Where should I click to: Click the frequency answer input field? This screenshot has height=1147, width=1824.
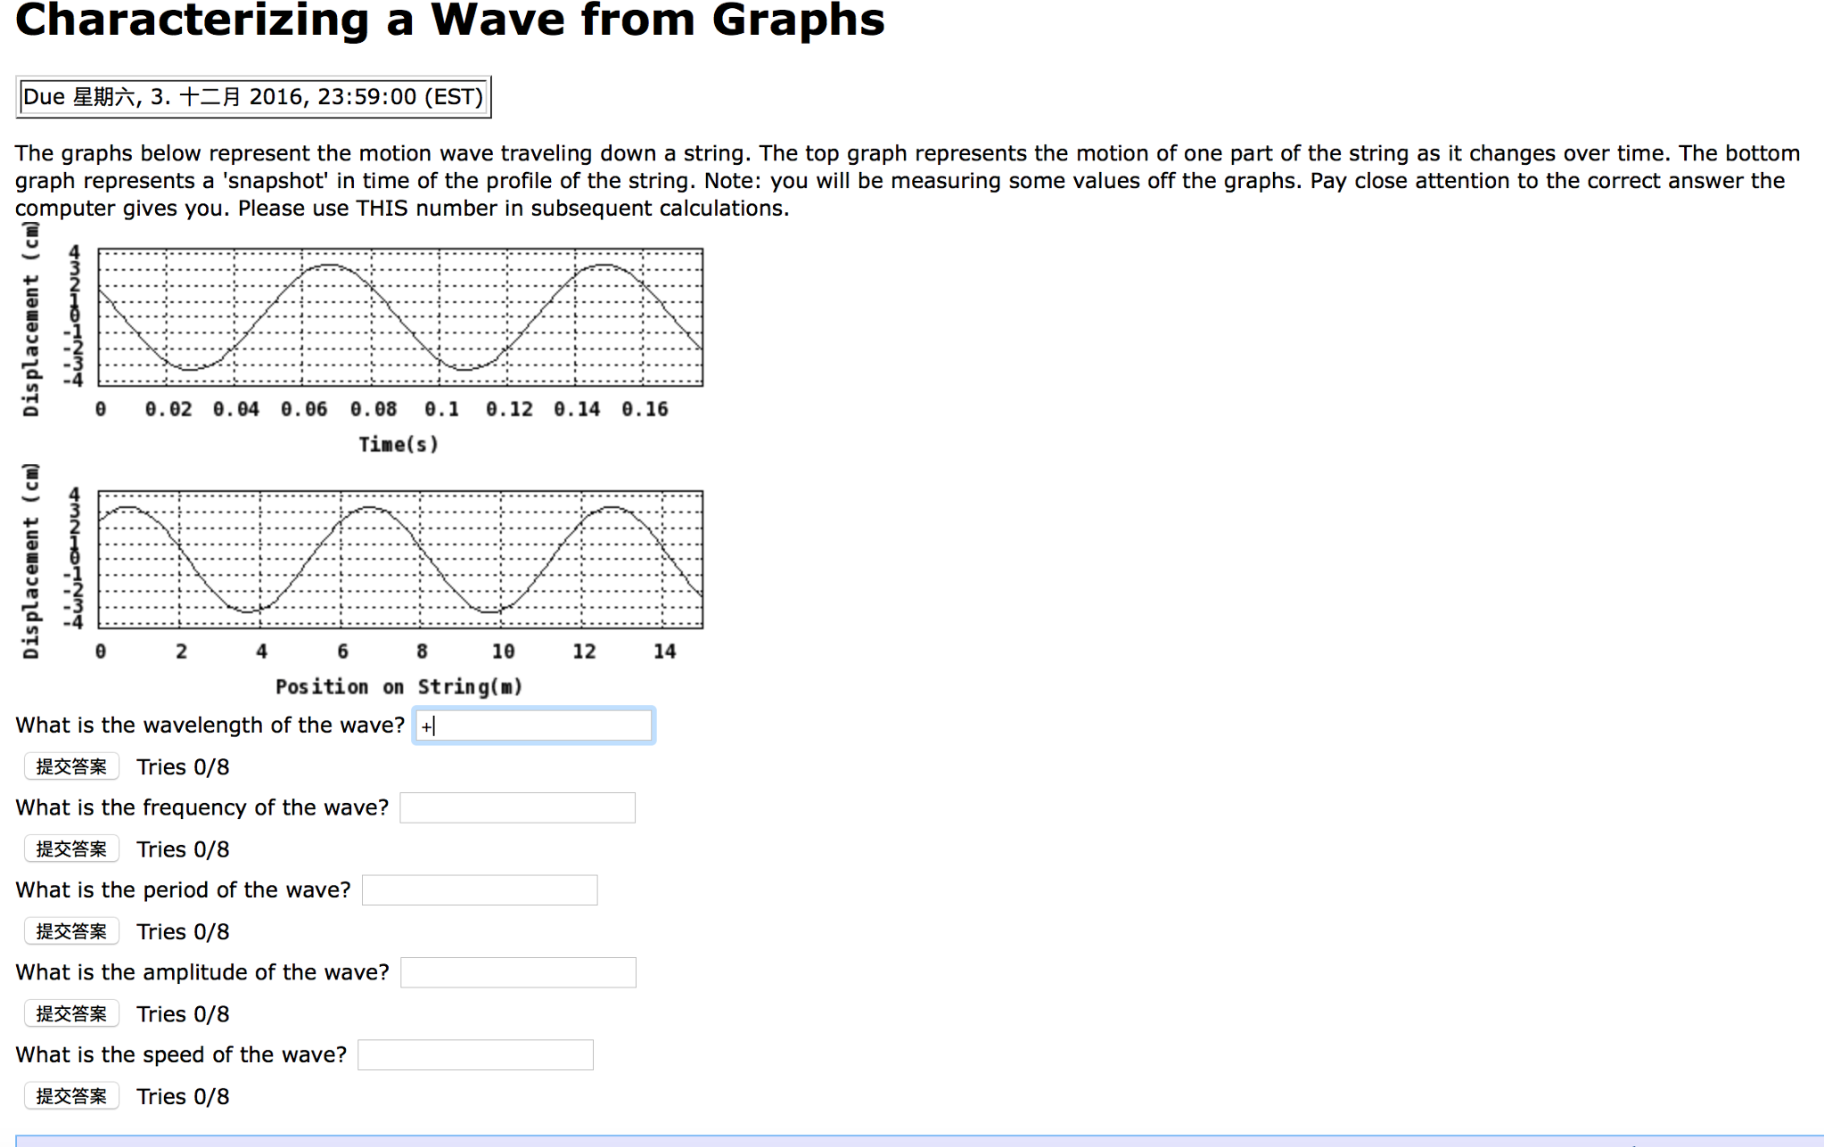click(x=516, y=807)
